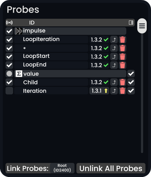151x177 pixels.
Task: Remove the Iteration probe with trash icon
Action: point(123,91)
